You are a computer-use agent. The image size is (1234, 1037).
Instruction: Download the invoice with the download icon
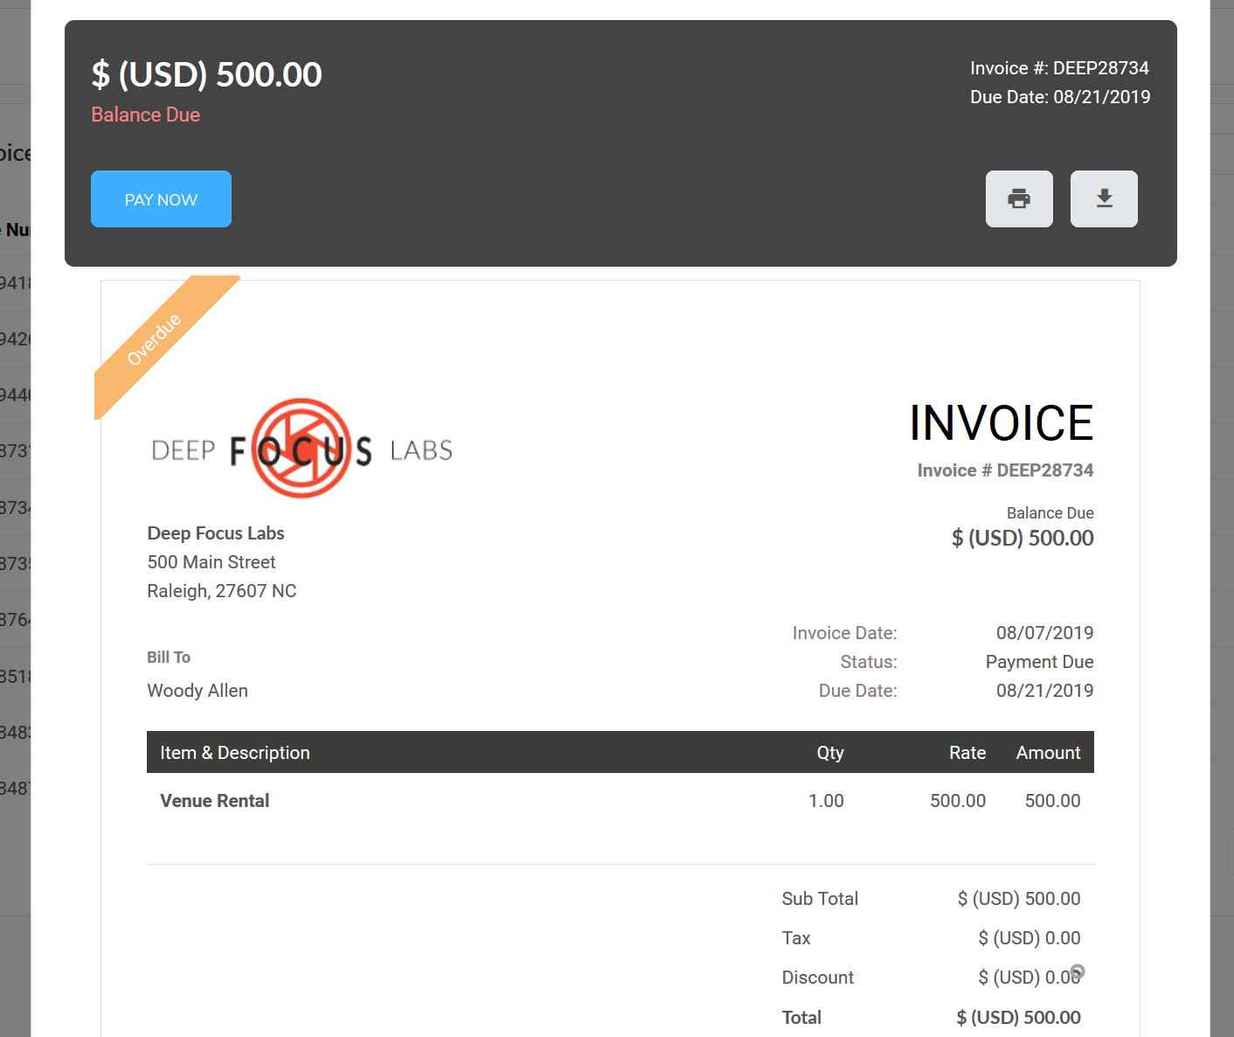1104,199
